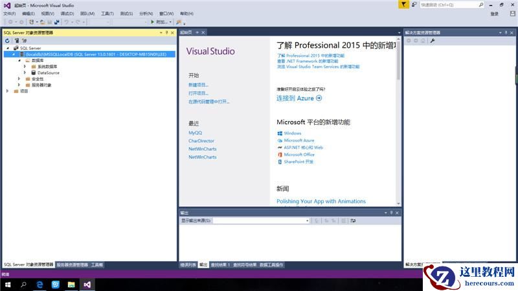Open the Windows Store taskbar icon
The image size is (518, 291).
point(56,285)
